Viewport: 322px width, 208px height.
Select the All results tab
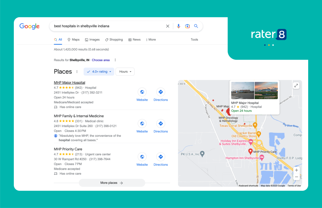click(58, 40)
